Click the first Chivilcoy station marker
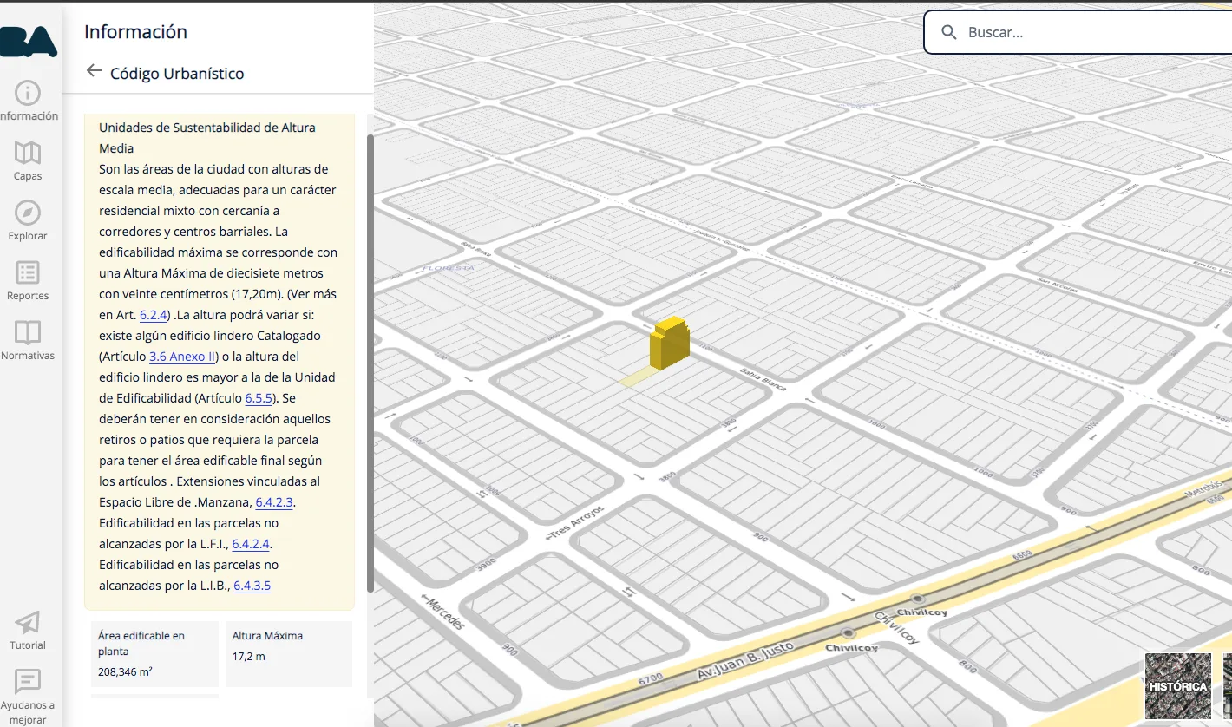The width and height of the screenshot is (1232, 727). 917,599
